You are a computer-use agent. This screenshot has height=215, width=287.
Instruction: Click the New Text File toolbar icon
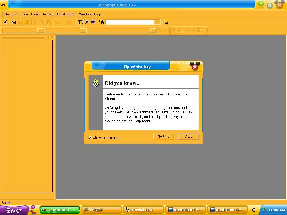click(x=6, y=22)
